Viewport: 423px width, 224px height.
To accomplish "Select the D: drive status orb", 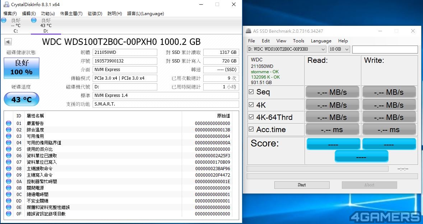I will [34, 20].
